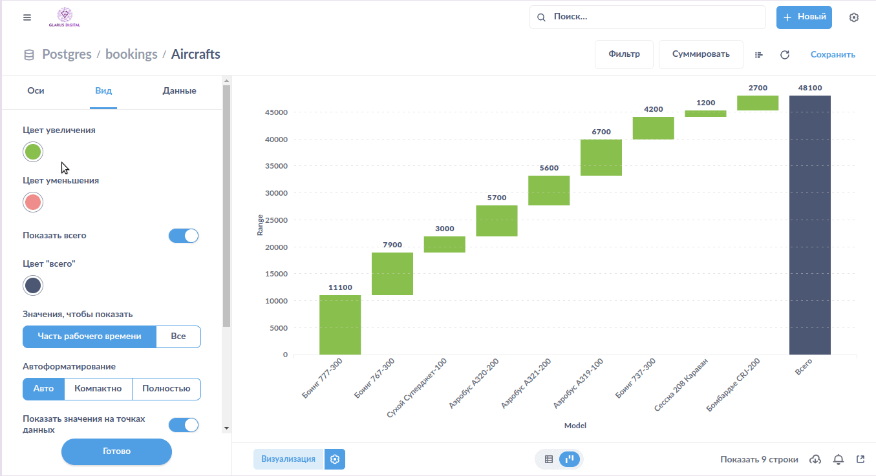Focus the 'Поиск...' search field
Viewport: 876px width, 476px height.
click(x=653, y=17)
